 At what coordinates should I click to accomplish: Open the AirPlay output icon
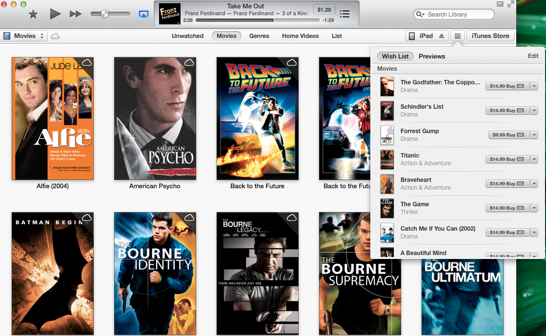[x=143, y=14]
